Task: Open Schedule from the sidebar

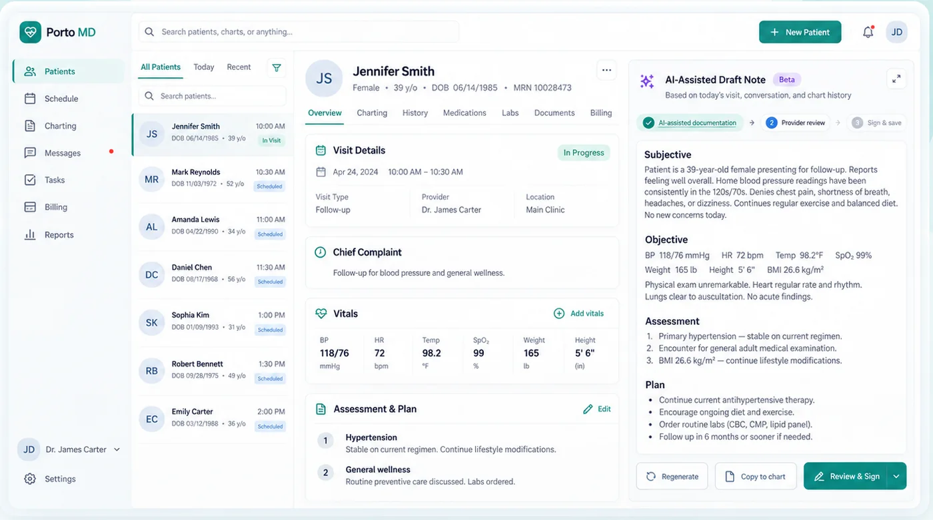Action: click(x=68, y=99)
